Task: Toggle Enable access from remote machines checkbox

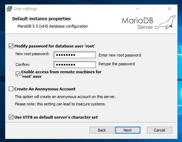Action: coord(18,74)
